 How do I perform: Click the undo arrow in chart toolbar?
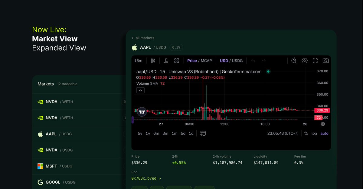(x=253, y=61)
